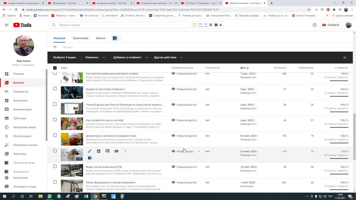
Task: Tick the Как употреблять масло checkbox
Action: pyautogui.click(x=55, y=120)
